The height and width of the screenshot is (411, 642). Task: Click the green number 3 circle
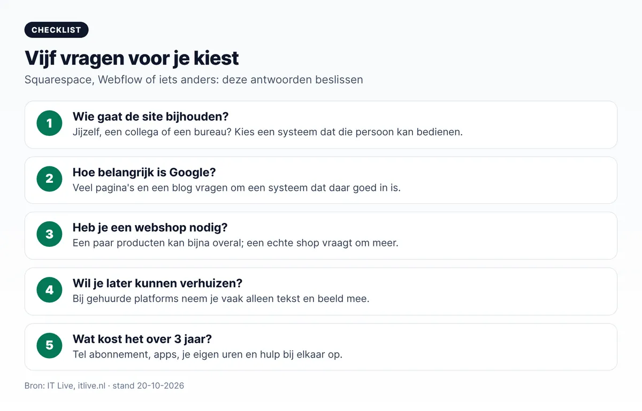point(50,235)
